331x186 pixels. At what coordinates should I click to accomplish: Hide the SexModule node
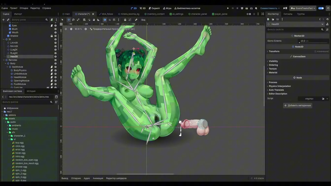tap(56, 67)
